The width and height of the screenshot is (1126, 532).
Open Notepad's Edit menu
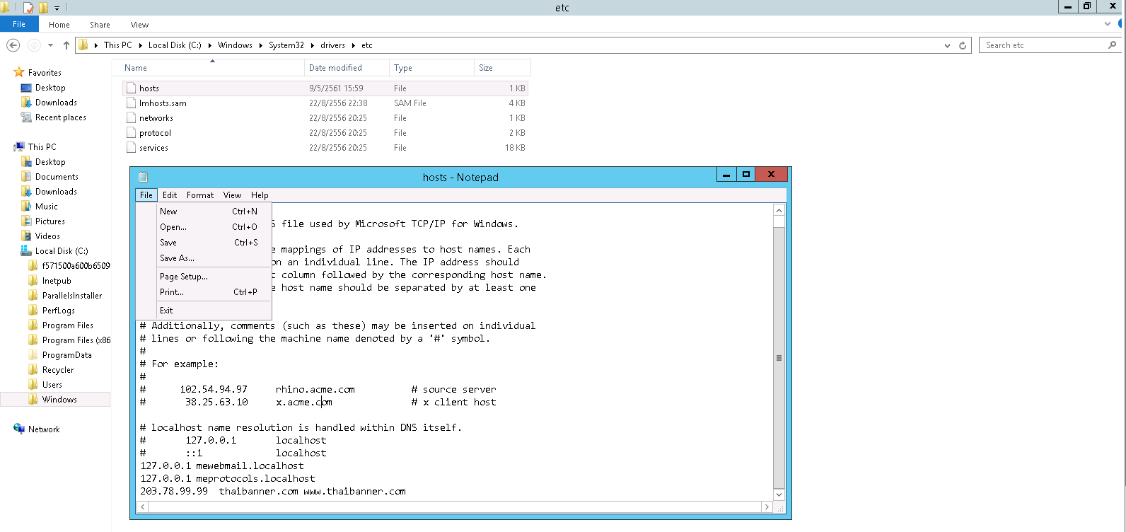coord(170,195)
